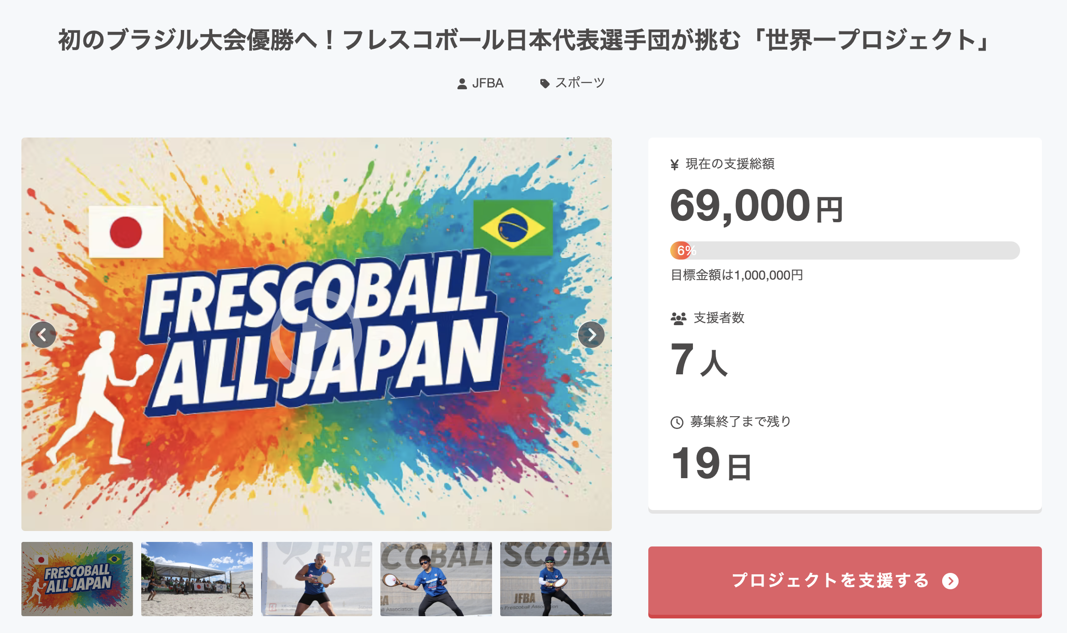Open the JFBA organizer link

[487, 83]
